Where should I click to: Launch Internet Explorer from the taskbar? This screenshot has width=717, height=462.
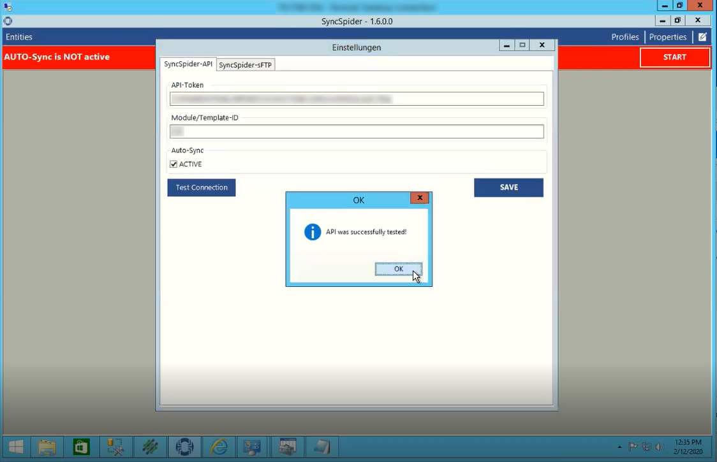click(219, 447)
